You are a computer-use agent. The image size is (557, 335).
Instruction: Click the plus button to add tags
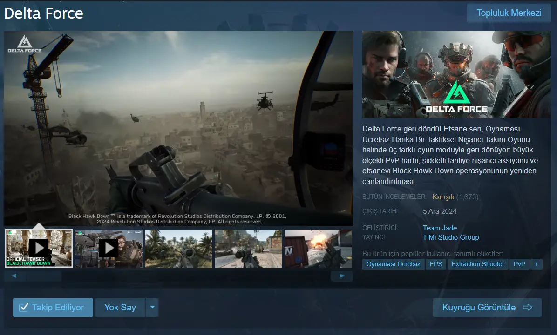[537, 264]
